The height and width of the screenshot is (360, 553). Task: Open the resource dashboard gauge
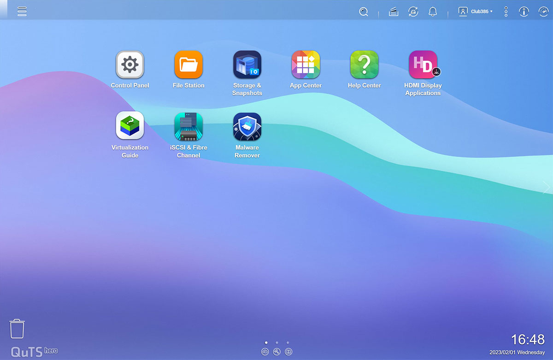543,12
